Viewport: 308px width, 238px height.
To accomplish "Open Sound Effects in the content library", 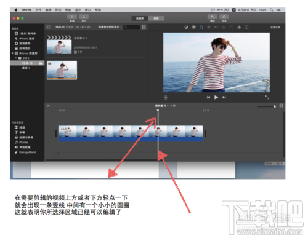I will tap(23, 147).
